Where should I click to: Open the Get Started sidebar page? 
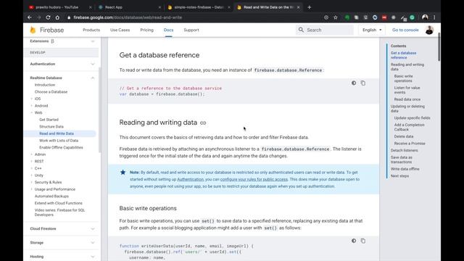point(49,120)
